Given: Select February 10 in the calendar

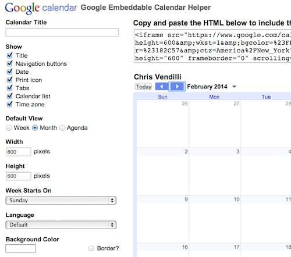Looking at the screenshot, I should pyautogui.click(x=236, y=199).
